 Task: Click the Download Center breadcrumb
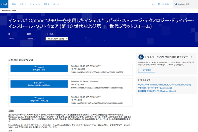(x=9, y=11)
